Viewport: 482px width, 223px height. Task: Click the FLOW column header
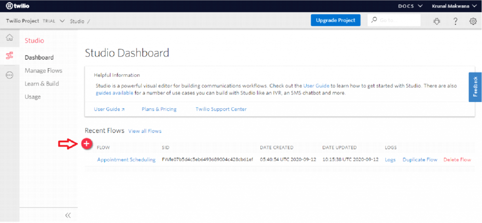(x=103, y=147)
